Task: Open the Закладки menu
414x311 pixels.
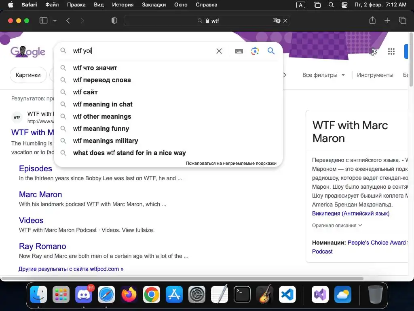Action: (154, 5)
